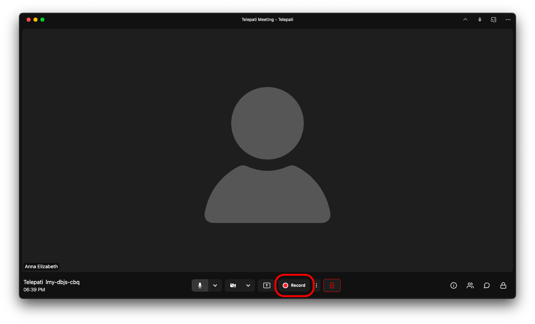
Task: Collapse title bar using up chevron
Action: click(465, 20)
